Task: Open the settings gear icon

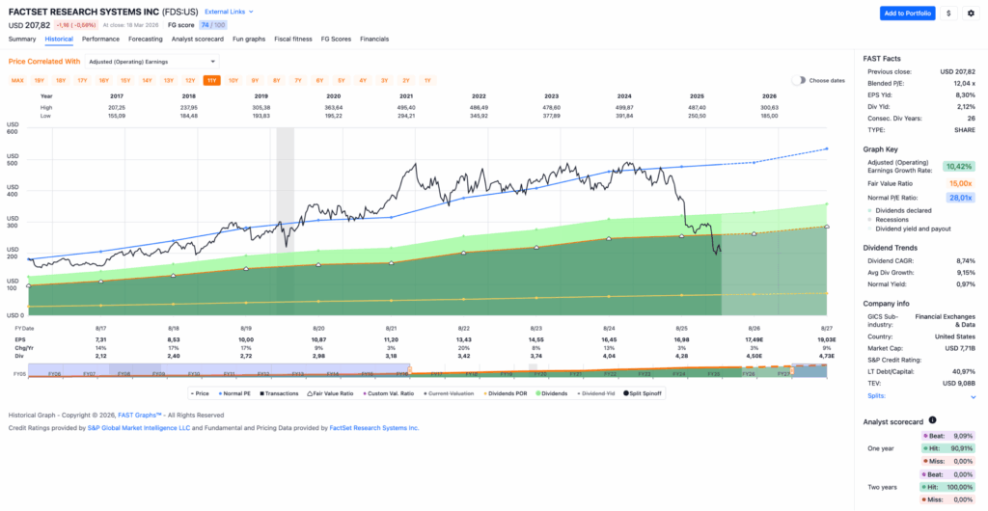Action: tap(972, 13)
